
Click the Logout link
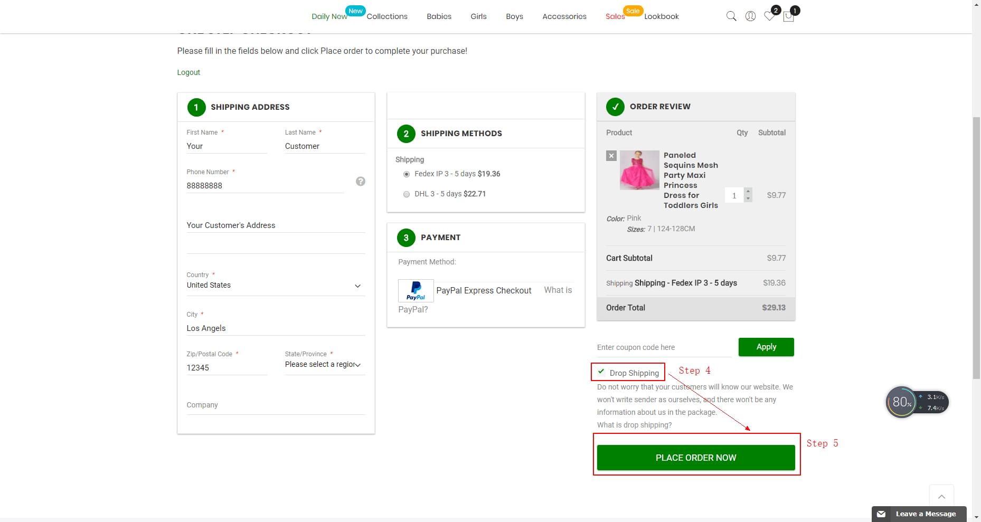[188, 72]
